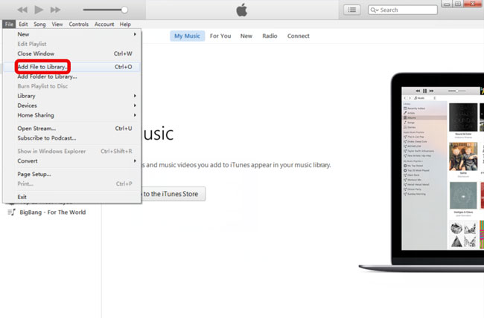
Task: Open the Song menu
Action: (x=39, y=24)
